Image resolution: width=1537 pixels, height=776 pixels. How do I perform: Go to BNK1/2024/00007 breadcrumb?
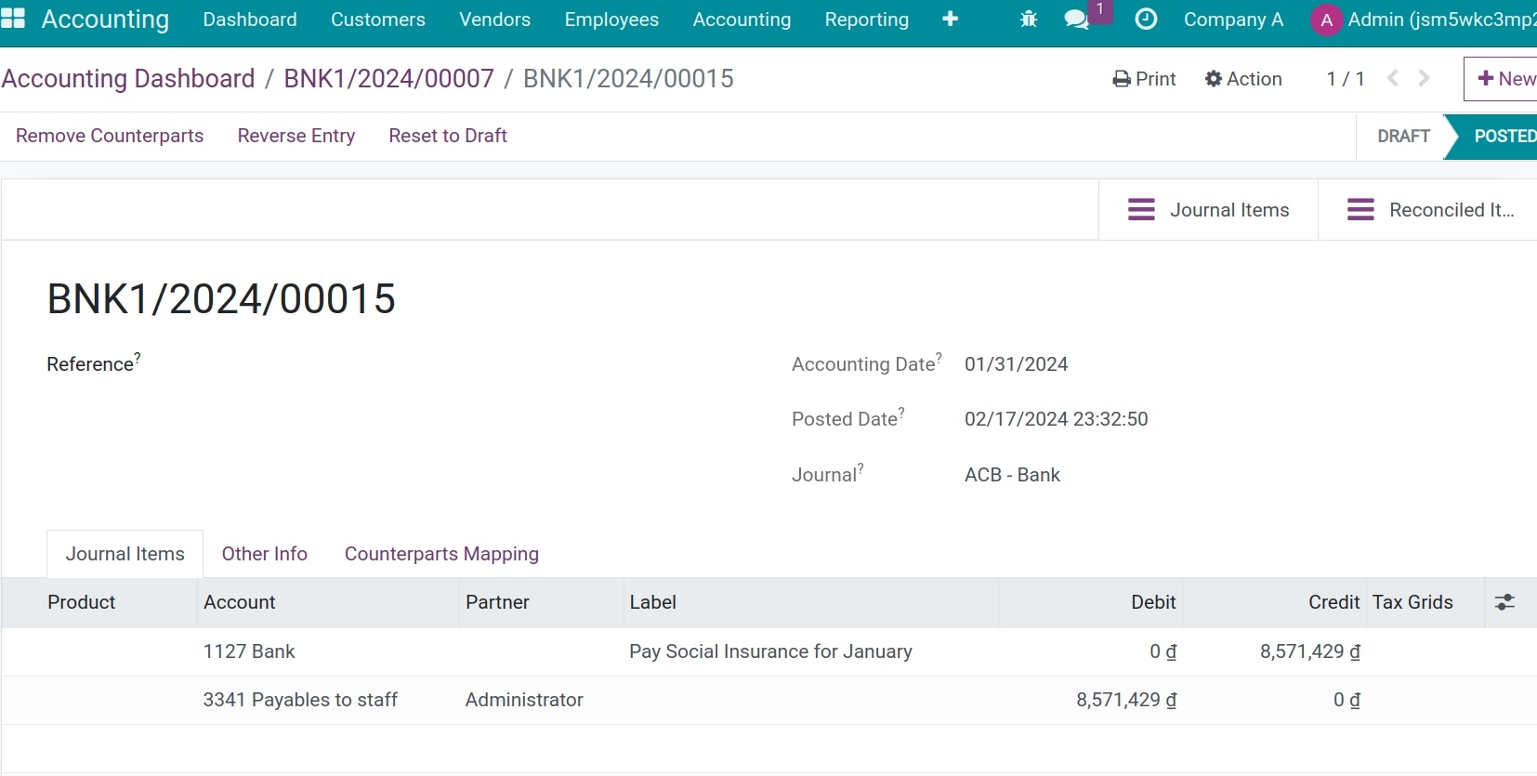(x=388, y=78)
